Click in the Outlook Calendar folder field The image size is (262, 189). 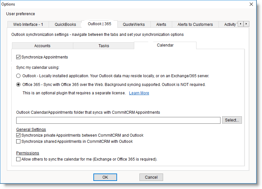(118, 120)
